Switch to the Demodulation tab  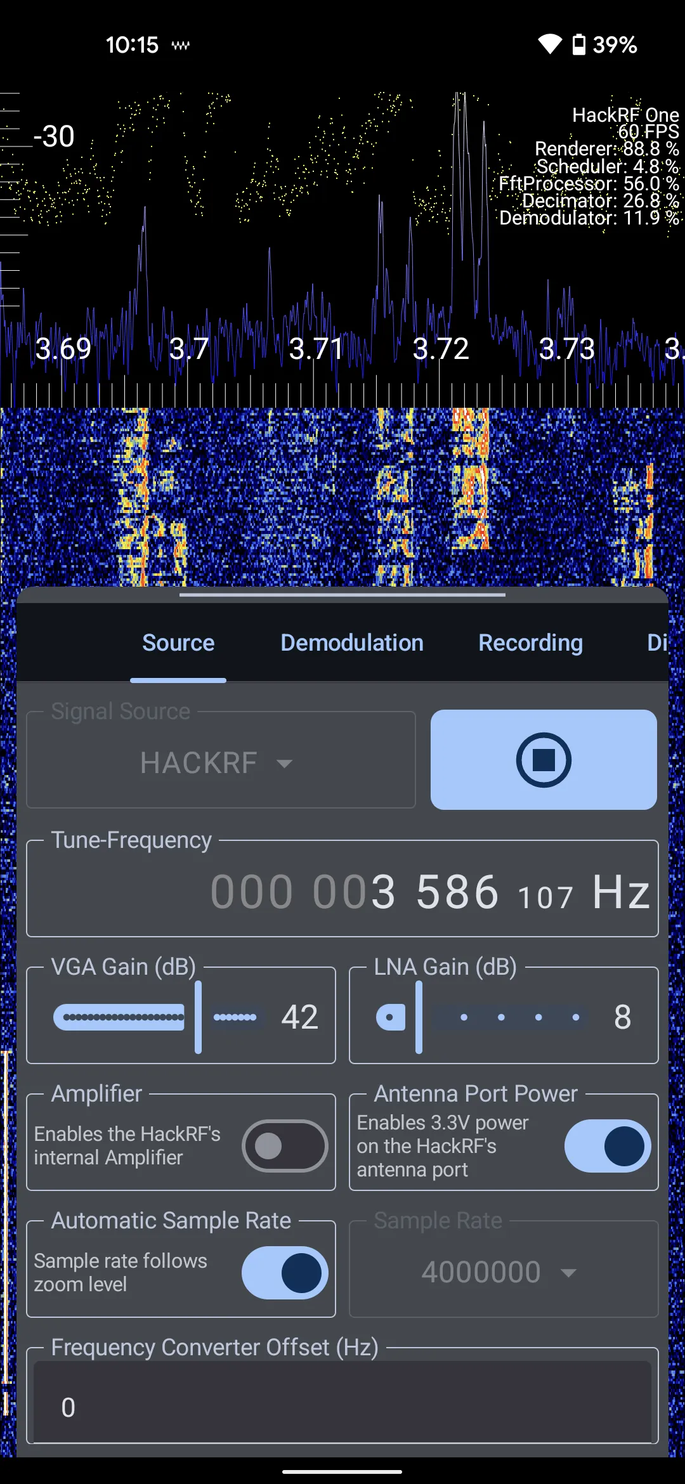[352, 643]
